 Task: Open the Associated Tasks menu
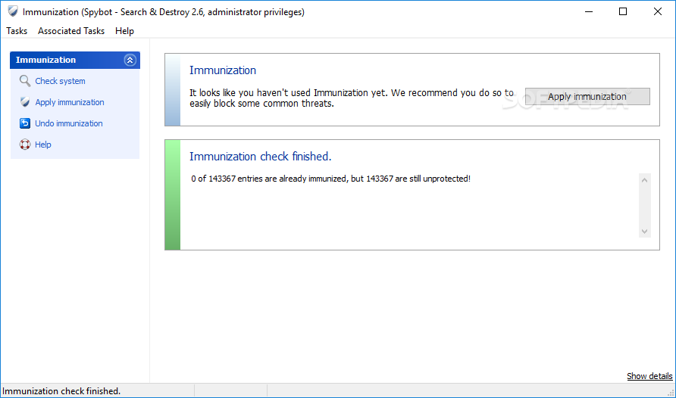point(71,31)
